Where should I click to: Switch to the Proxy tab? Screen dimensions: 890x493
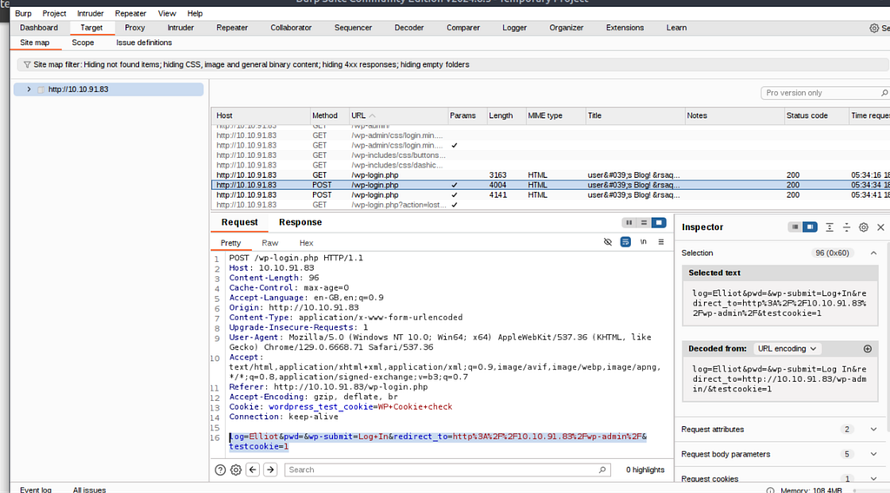pos(135,28)
